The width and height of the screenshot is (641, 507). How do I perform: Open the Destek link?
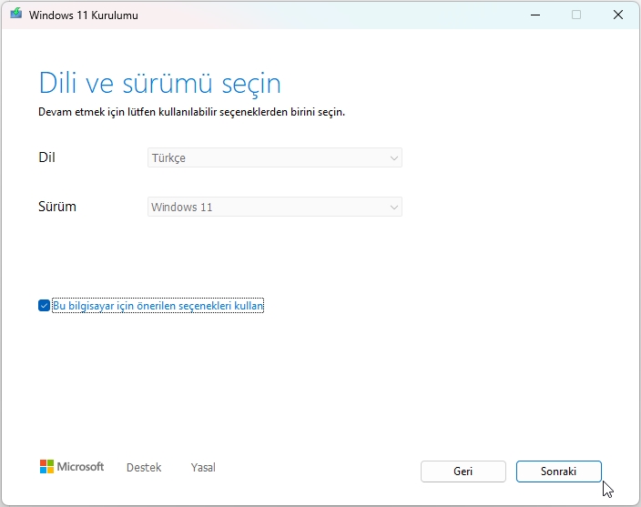pyautogui.click(x=144, y=467)
